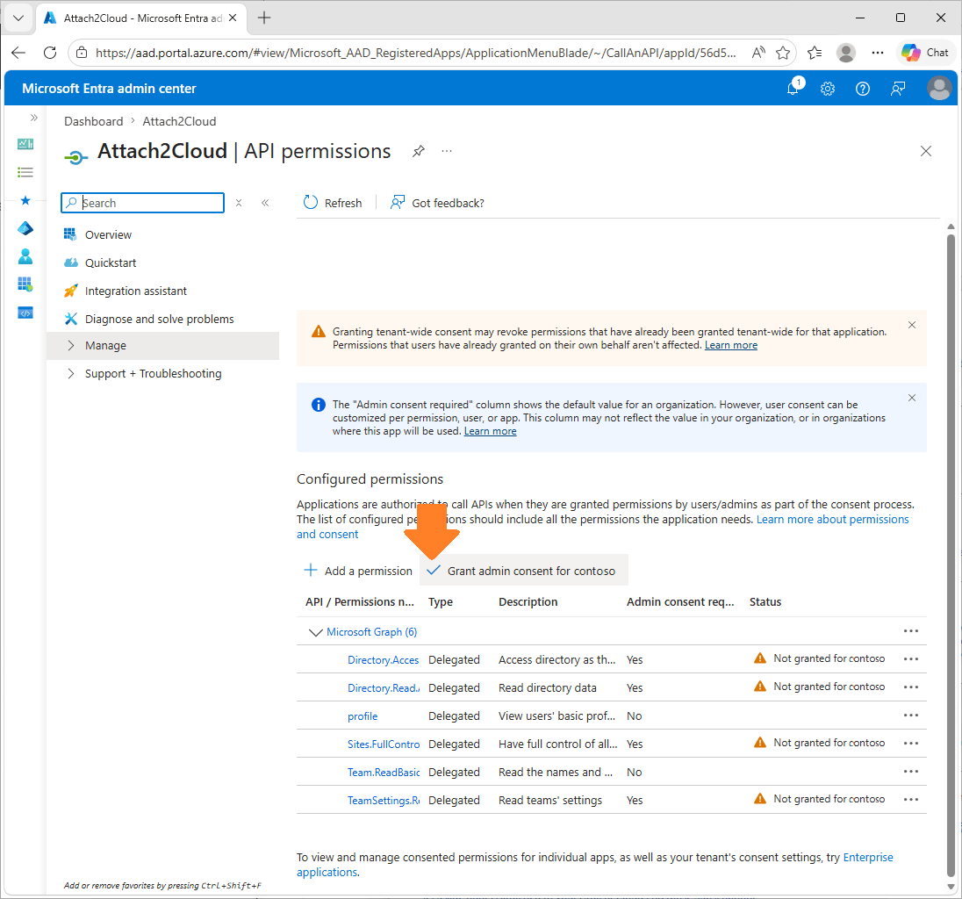This screenshot has height=899, width=962.
Task: Open options menu for Directory.Read permission row
Action: [910, 687]
